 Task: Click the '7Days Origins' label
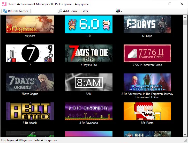tap(30, 94)
